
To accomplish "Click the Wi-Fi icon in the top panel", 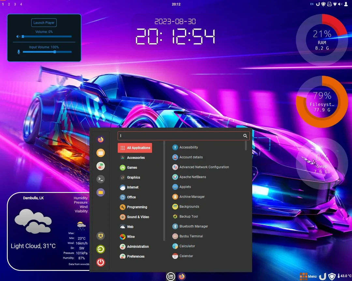I will click(x=335, y=4).
